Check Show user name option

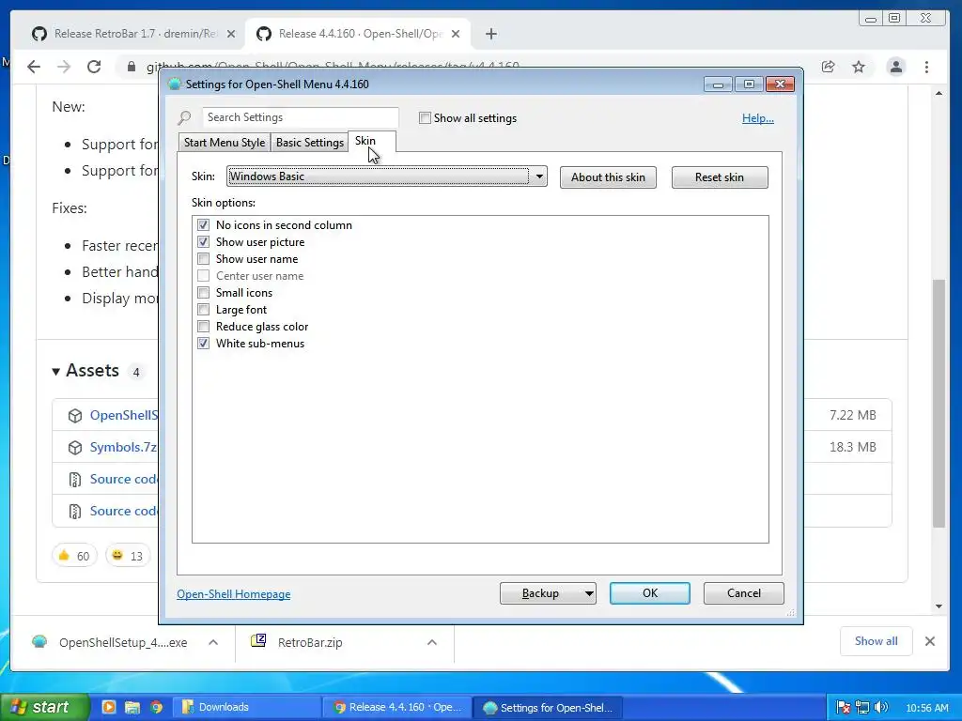pyautogui.click(x=203, y=259)
